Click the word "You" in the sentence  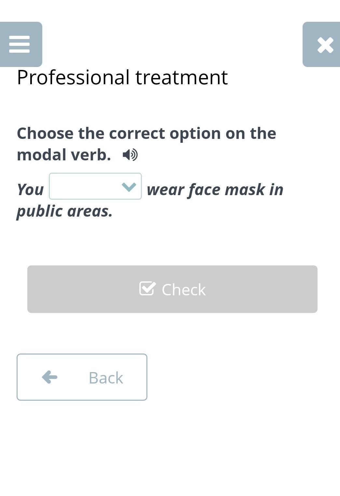tap(30, 190)
